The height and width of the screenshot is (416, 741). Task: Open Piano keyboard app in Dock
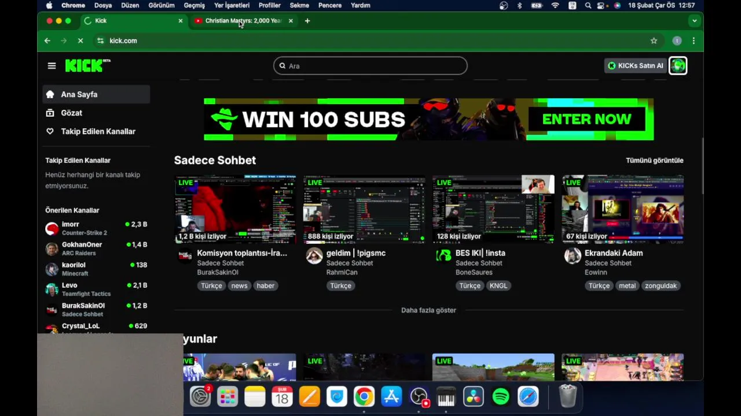(446, 397)
